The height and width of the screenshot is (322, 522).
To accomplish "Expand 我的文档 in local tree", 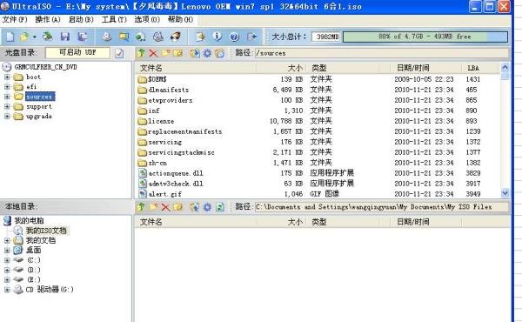I will pos(7,240).
